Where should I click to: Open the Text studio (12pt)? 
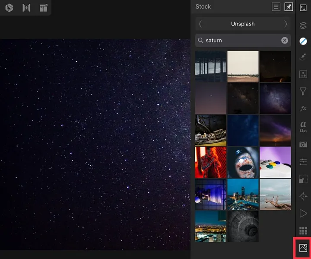[303, 126]
